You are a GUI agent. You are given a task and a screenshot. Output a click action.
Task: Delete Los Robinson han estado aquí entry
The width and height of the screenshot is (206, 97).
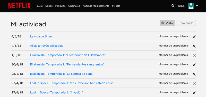194,83
